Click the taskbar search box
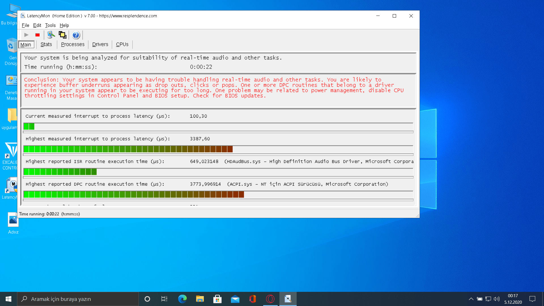Image resolution: width=544 pixels, height=306 pixels. pos(78,299)
